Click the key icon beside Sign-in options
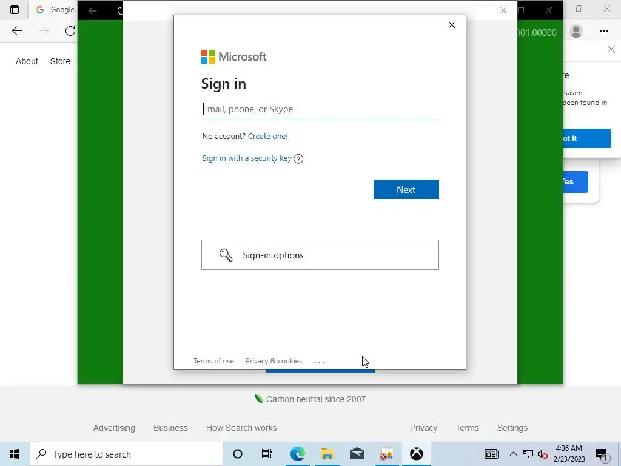Image resolution: width=621 pixels, height=466 pixels. [x=226, y=255]
